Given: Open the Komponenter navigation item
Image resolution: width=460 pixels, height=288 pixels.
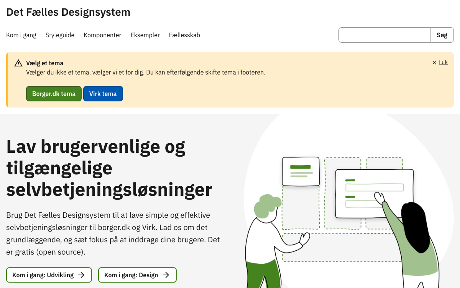Looking at the screenshot, I should (102, 35).
